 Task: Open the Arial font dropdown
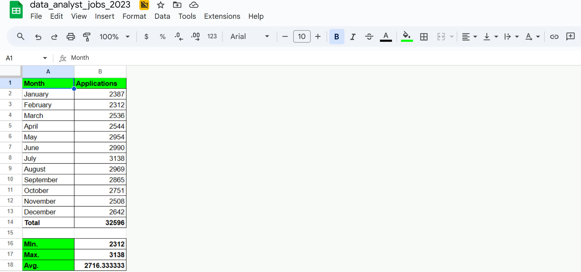250,37
